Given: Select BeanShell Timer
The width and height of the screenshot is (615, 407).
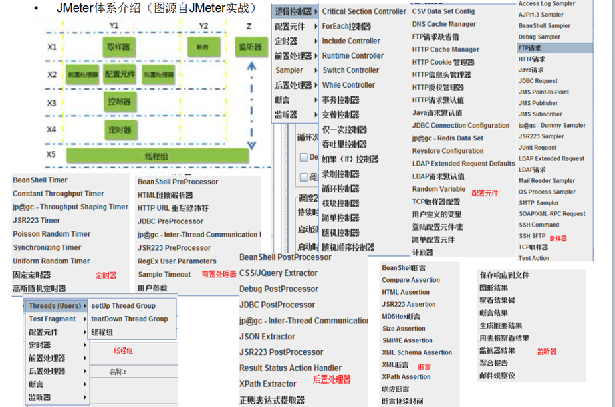Looking at the screenshot, I should point(40,180).
